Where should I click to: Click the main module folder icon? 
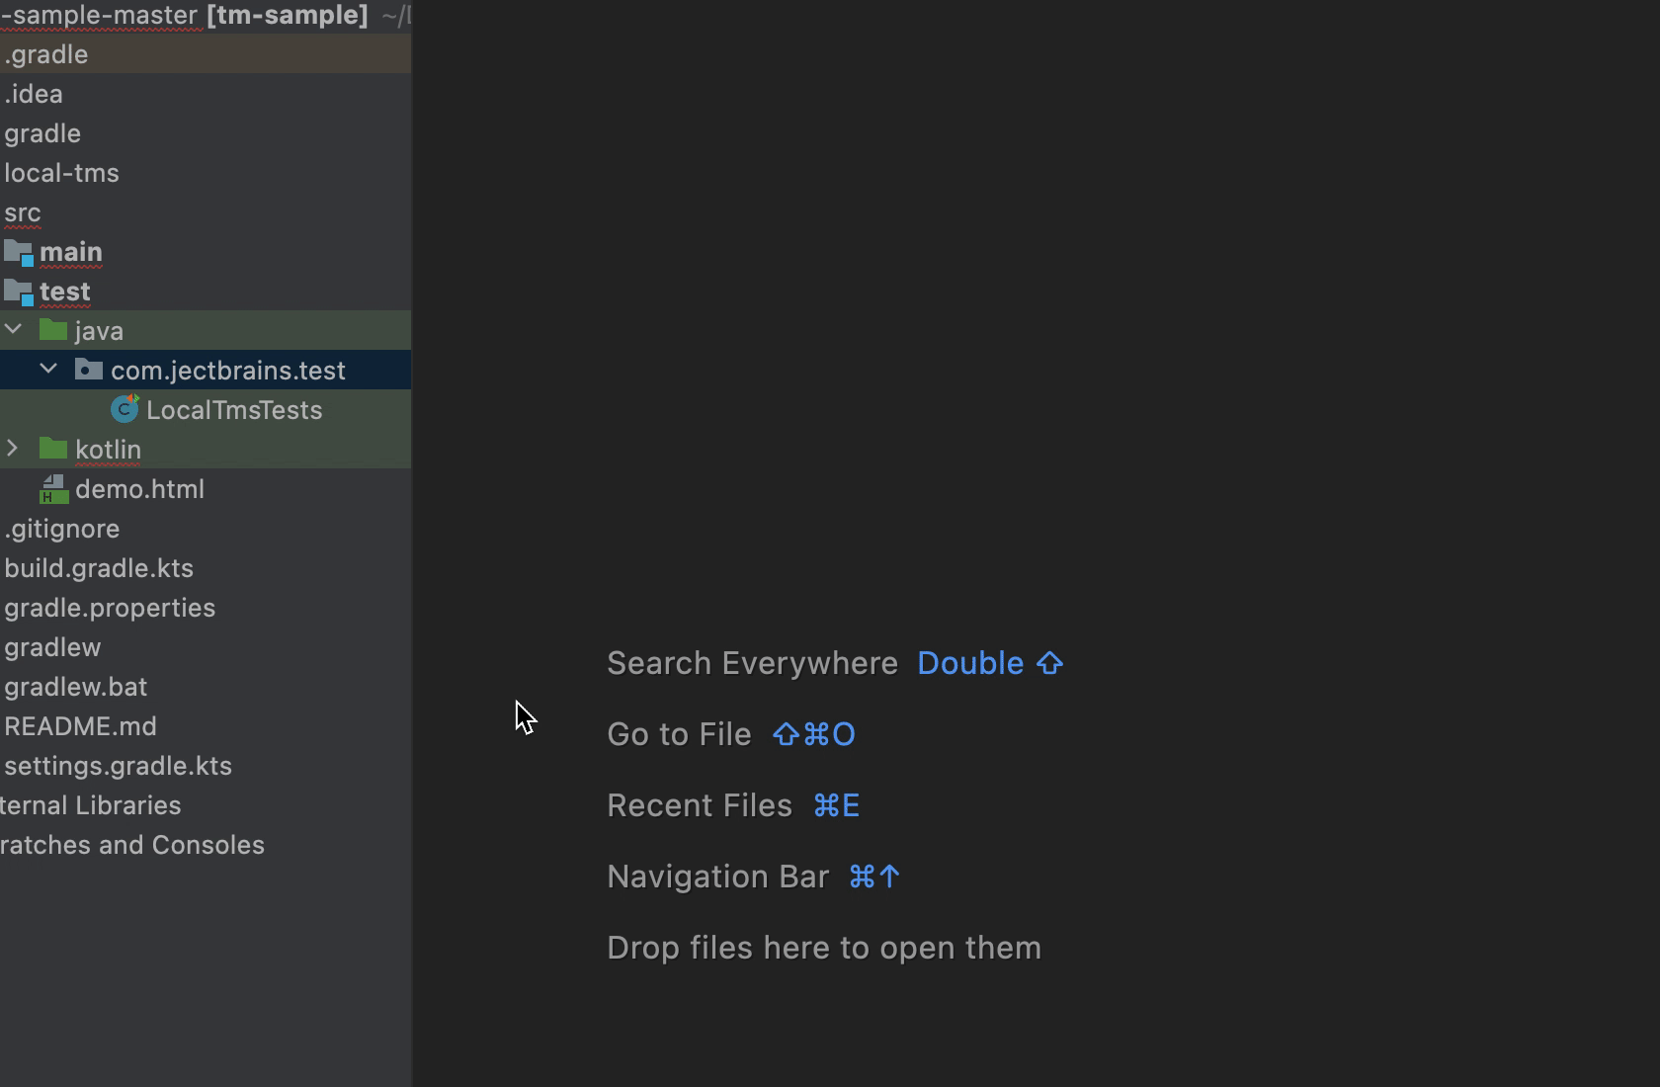tap(18, 252)
